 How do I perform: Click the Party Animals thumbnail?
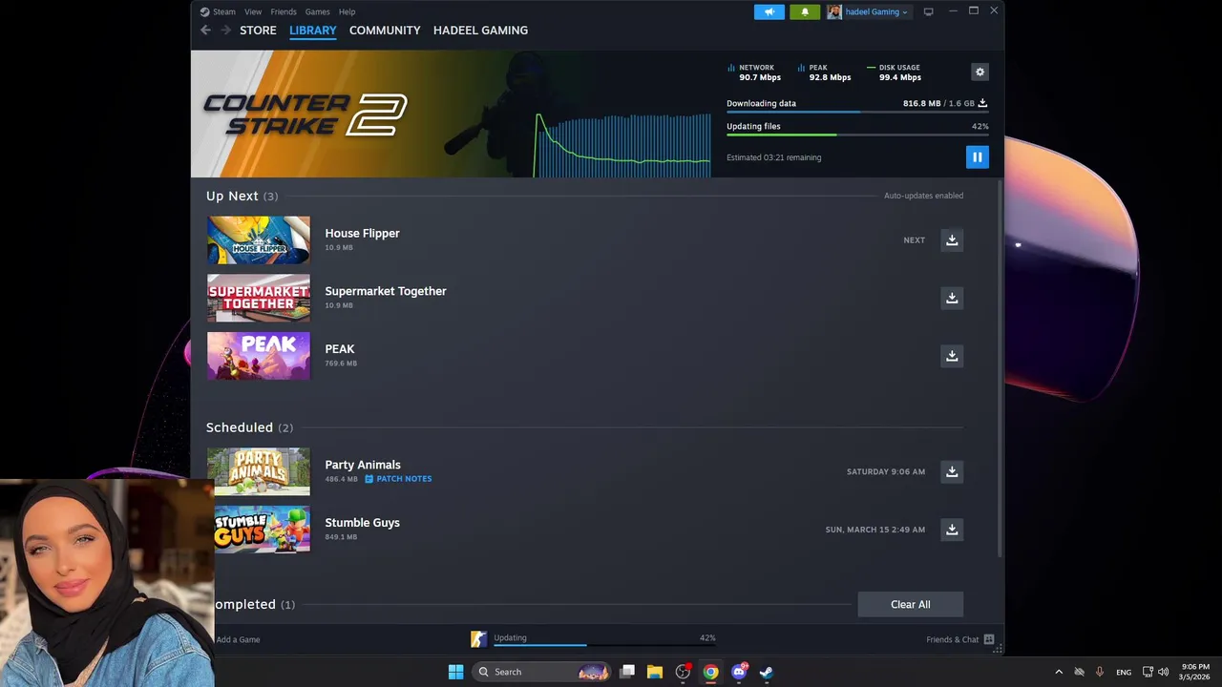259,471
